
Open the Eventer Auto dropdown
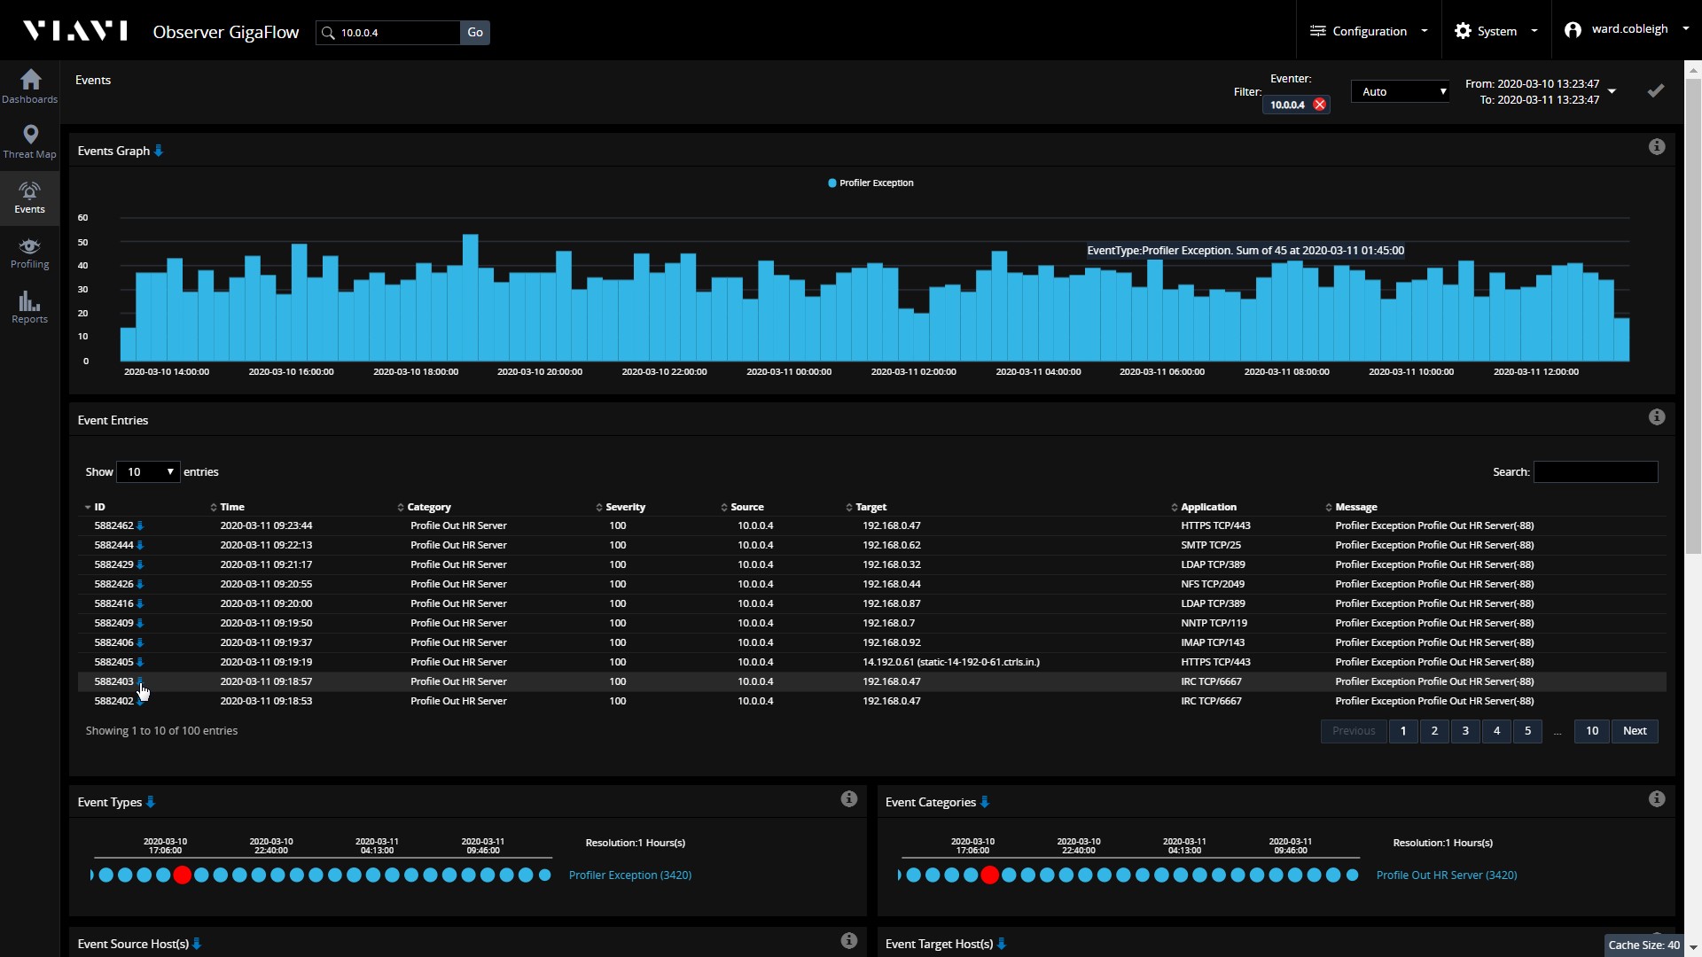pos(1400,91)
